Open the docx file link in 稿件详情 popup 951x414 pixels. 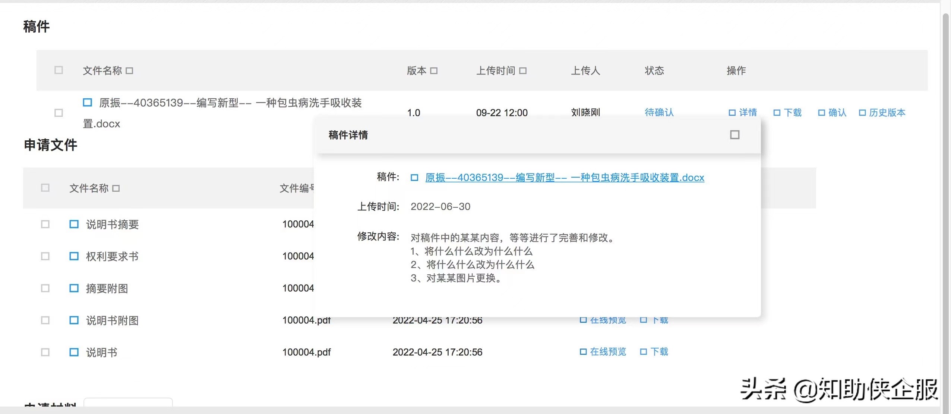(564, 178)
